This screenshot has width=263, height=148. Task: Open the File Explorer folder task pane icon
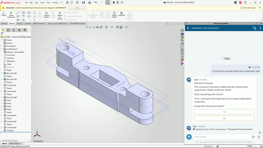click(182, 47)
